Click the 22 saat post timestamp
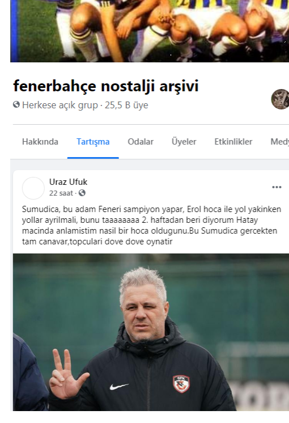289x423 pixels. [61, 193]
